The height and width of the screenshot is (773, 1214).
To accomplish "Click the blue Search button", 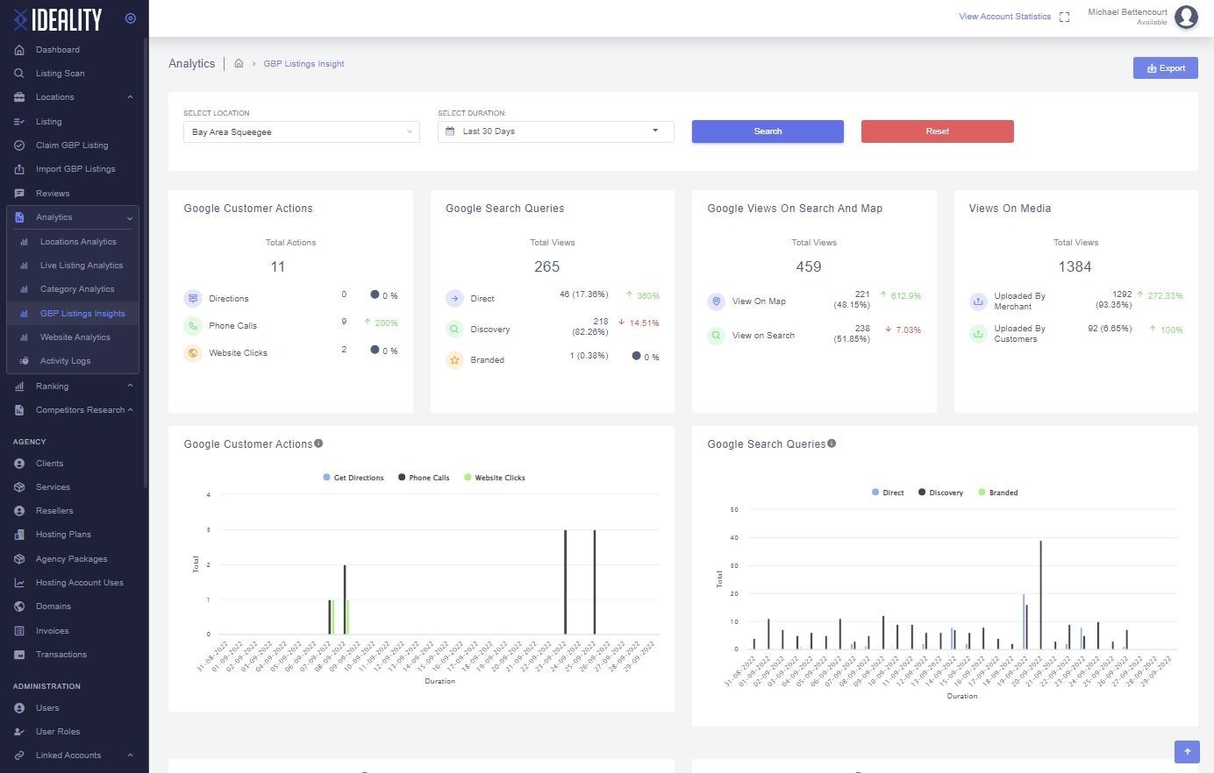I will 768,131.
